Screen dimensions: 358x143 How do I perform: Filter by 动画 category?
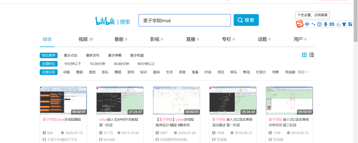tap(66, 72)
